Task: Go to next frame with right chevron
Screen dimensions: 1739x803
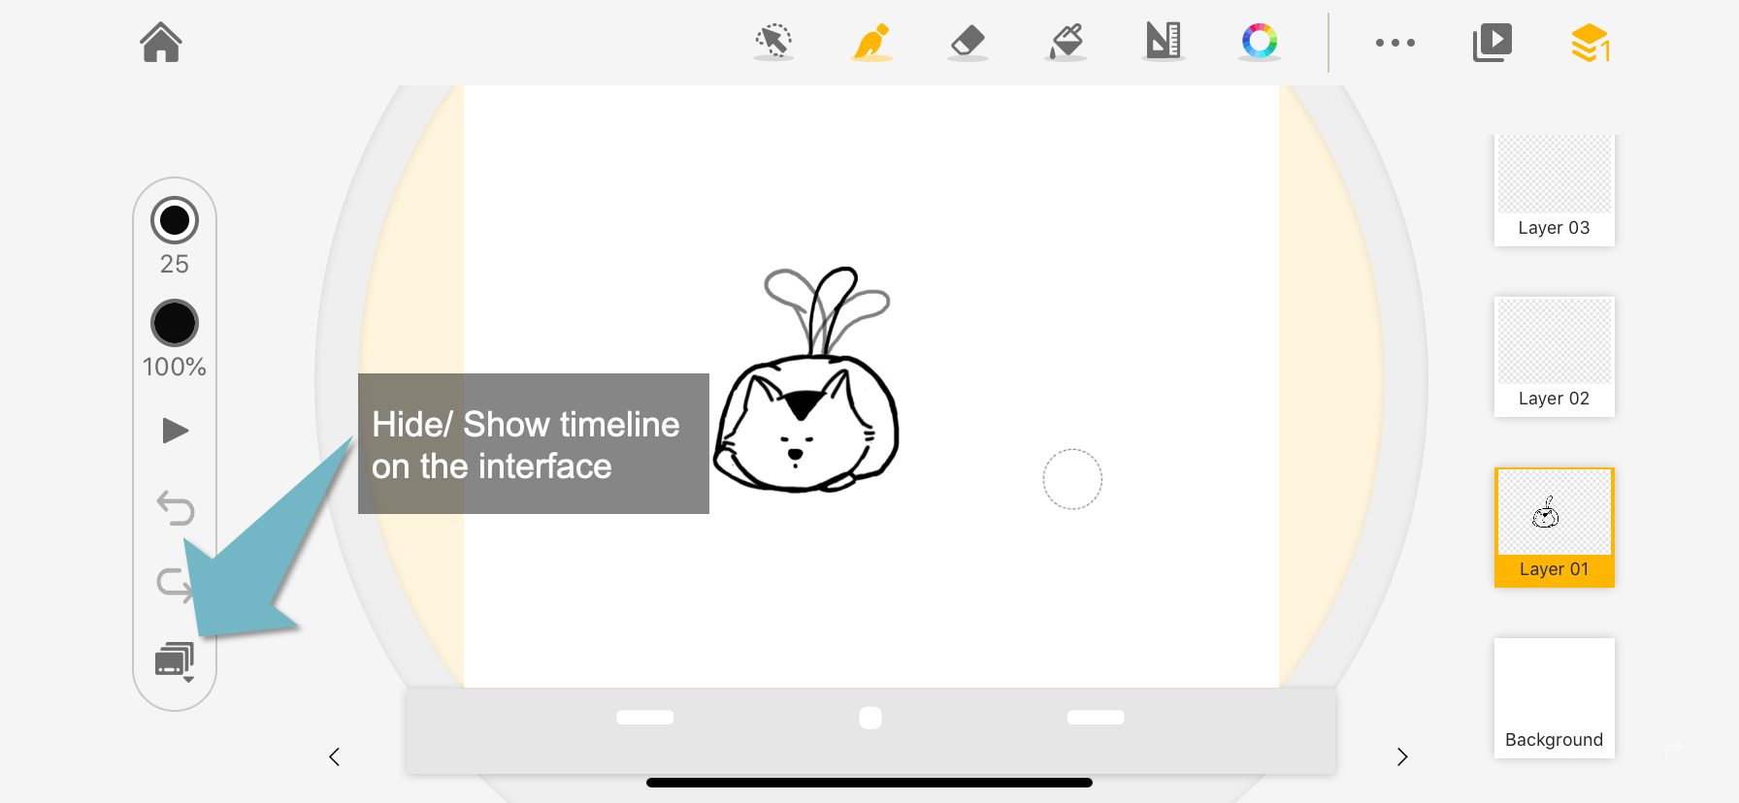Action: point(1401,757)
